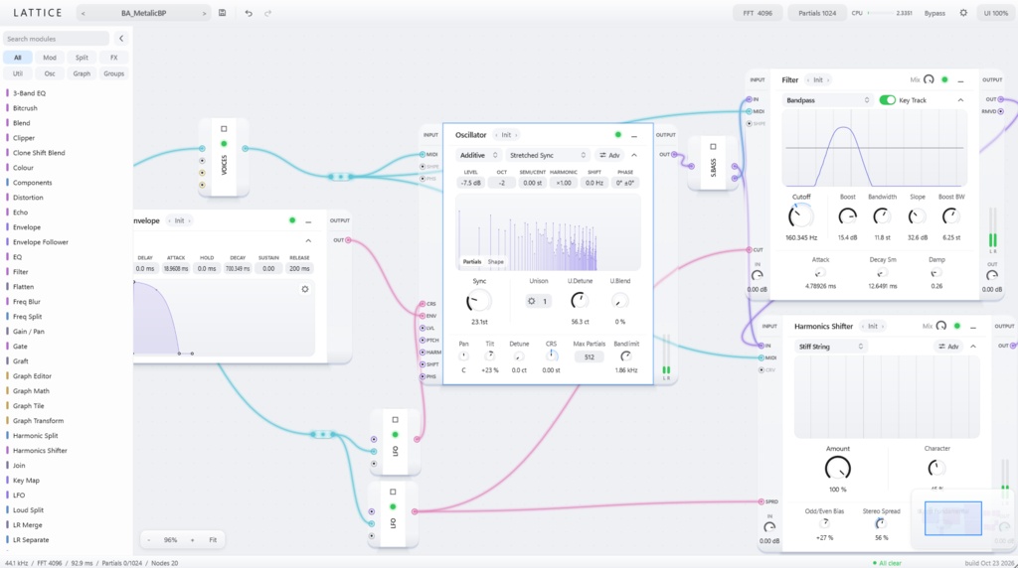Click the Envelope OUT port
The width and height of the screenshot is (1018, 568).
(349, 240)
